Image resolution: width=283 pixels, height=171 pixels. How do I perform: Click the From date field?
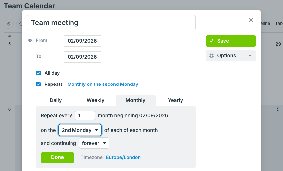[82, 41]
